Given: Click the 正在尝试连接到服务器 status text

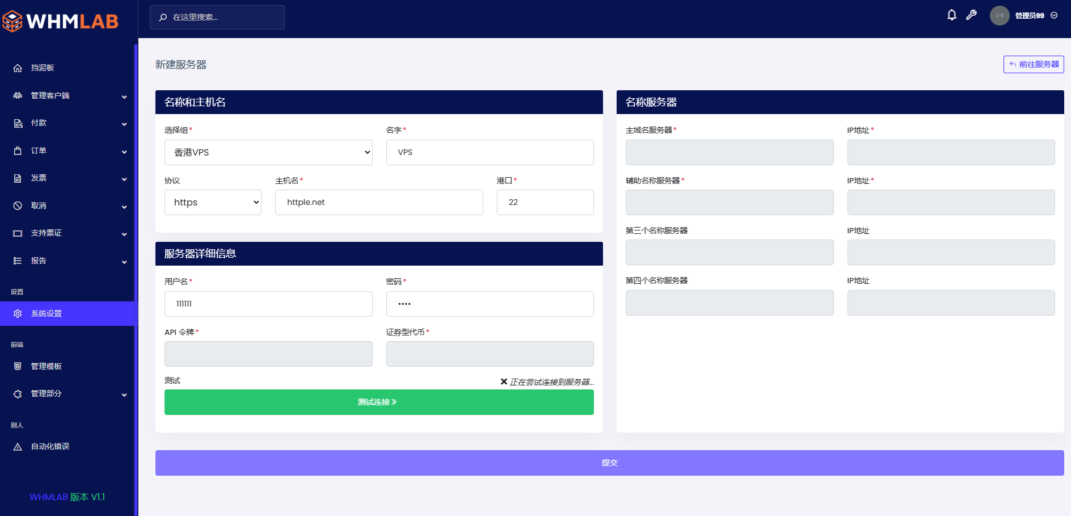Looking at the screenshot, I should pos(551,382).
